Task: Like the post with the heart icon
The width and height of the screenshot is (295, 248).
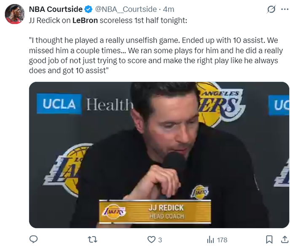Action: coord(151,239)
